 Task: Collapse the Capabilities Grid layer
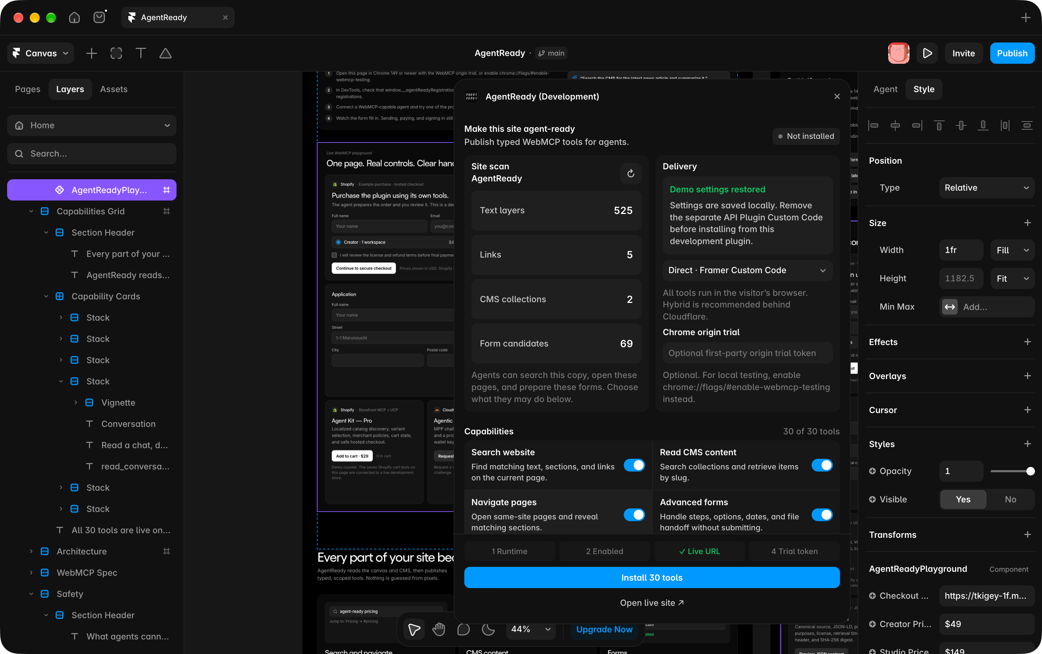[31, 211]
